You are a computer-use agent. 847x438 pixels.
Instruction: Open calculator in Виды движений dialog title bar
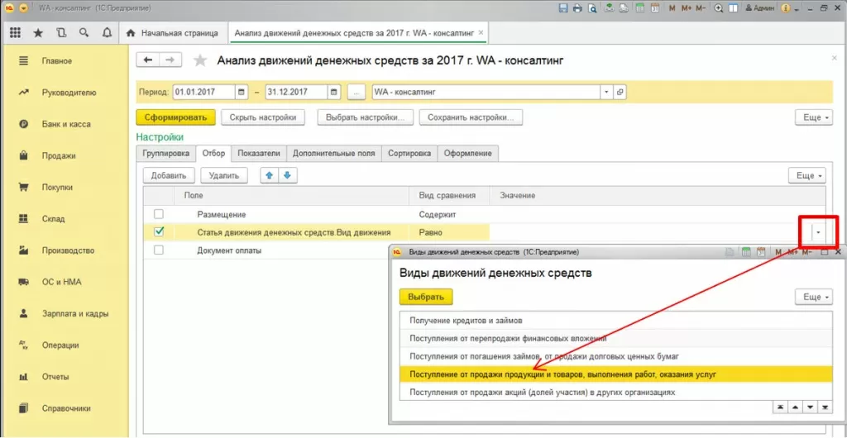coord(745,252)
